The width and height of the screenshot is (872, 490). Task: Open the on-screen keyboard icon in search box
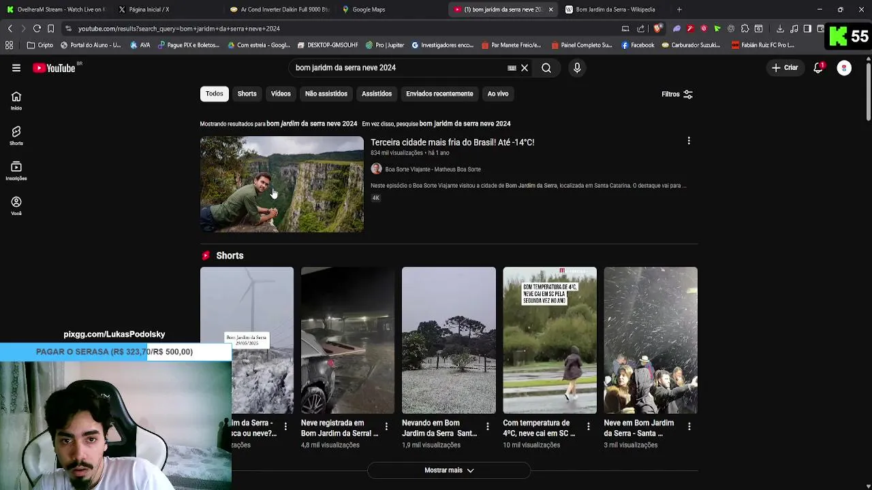pos(512,68)
